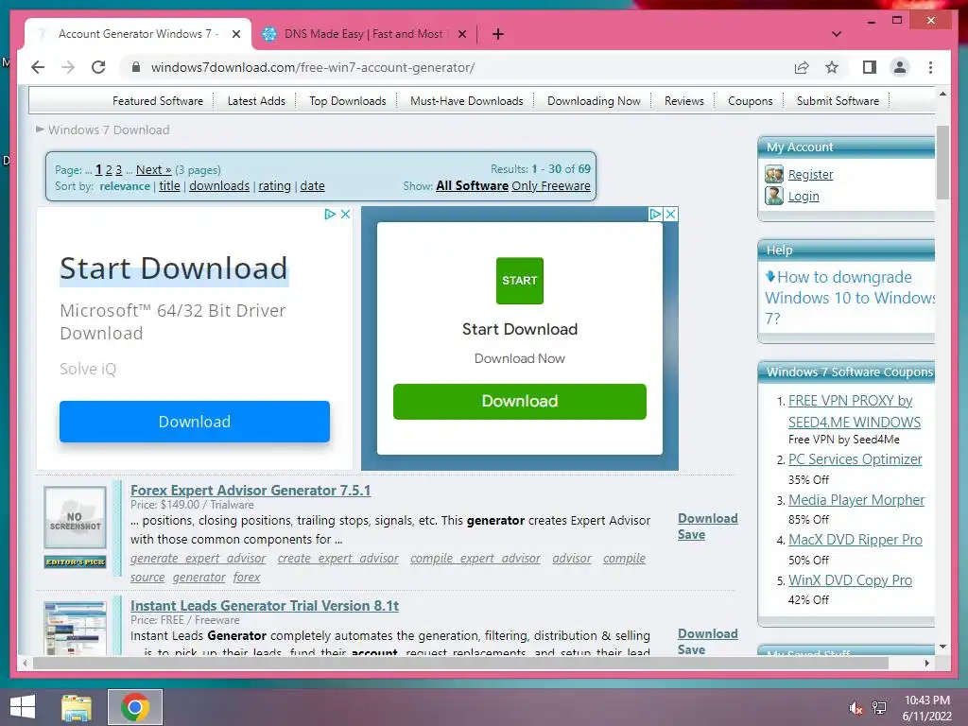Go to results page 3
This screenshot has width=968, height=726.
tap(118, 170)
